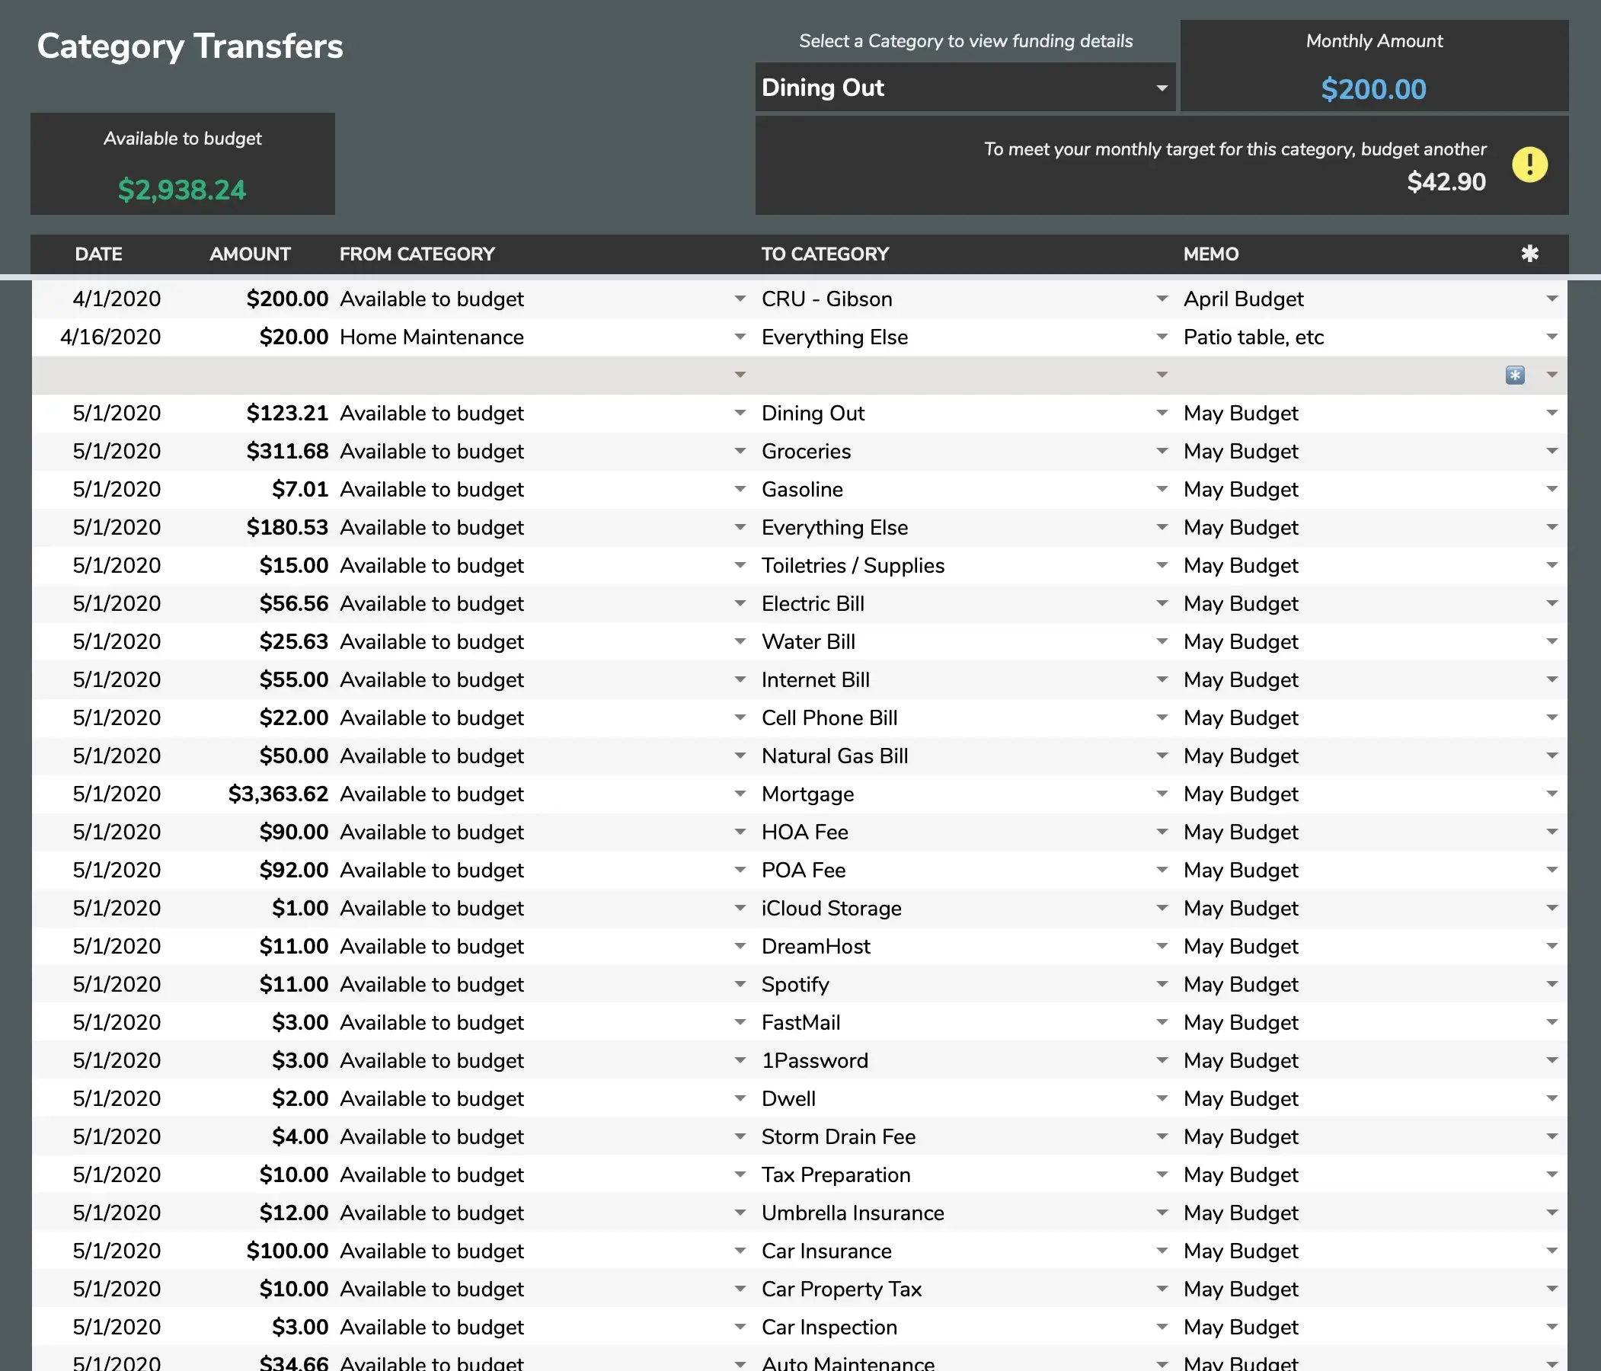Open To Category dropdown for CRU - Gibson
Viewport: 1601px width, 1371px height.
1162,299
